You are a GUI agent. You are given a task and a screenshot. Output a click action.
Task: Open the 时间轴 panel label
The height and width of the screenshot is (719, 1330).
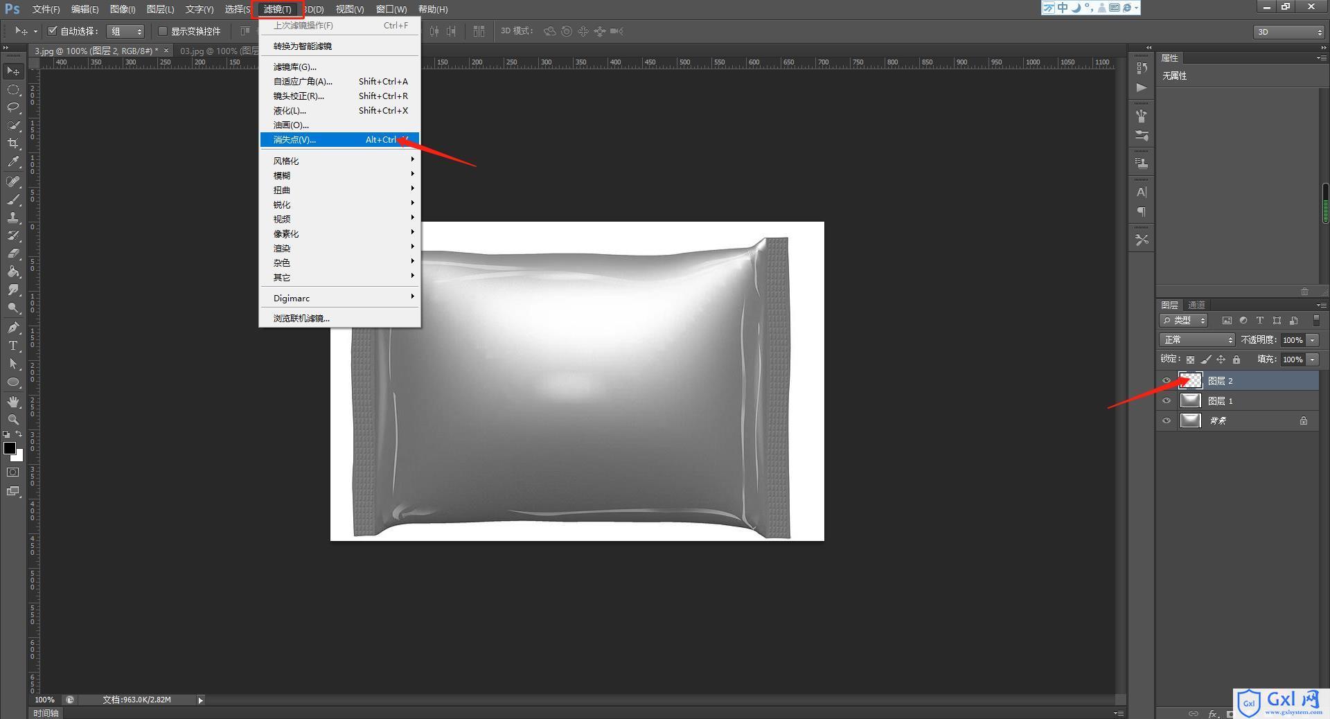46,713
